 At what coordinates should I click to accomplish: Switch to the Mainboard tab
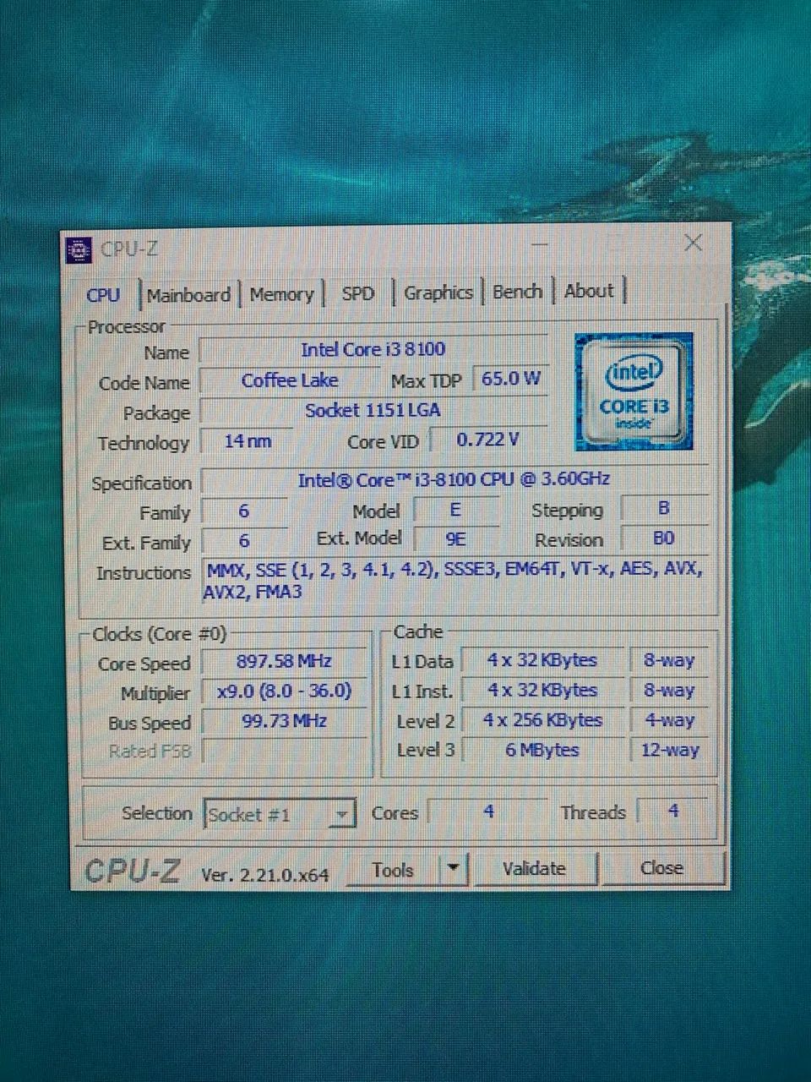188,295
